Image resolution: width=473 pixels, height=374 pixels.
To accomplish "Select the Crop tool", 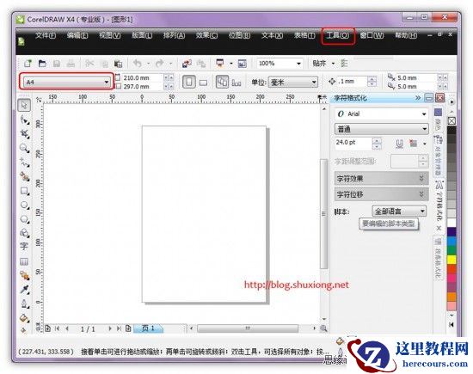I will coord(25,134).
